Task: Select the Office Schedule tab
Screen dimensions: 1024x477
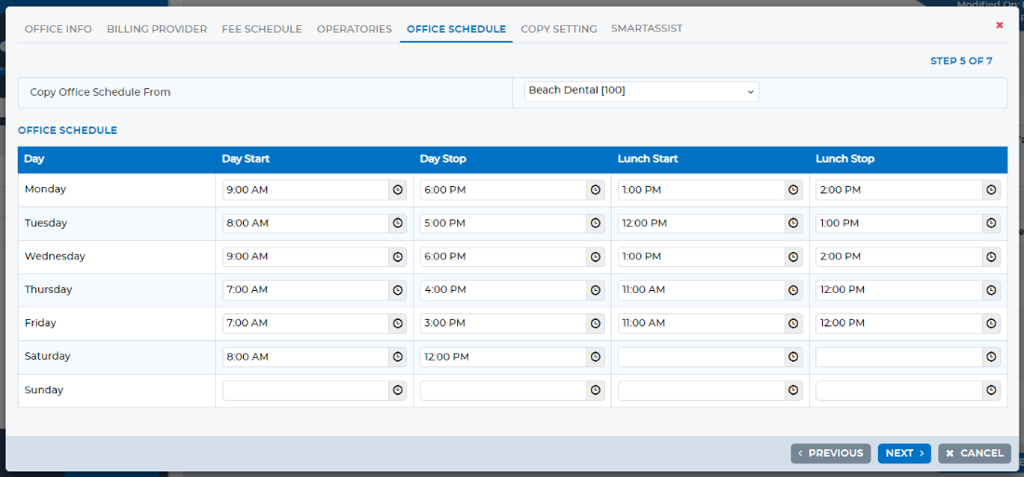Action: (456, 29)
